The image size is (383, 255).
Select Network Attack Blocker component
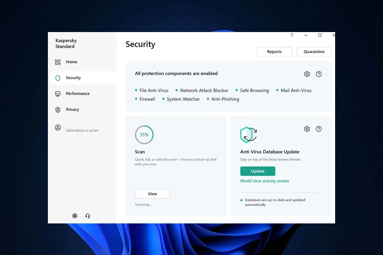pyautogui.click(x=202, y=90)
